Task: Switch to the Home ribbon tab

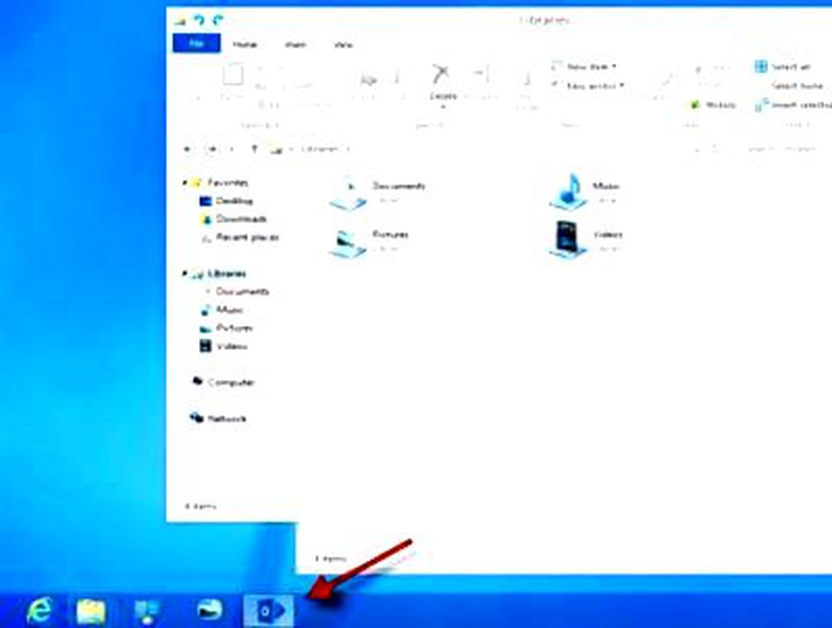Action: [245, 44]
